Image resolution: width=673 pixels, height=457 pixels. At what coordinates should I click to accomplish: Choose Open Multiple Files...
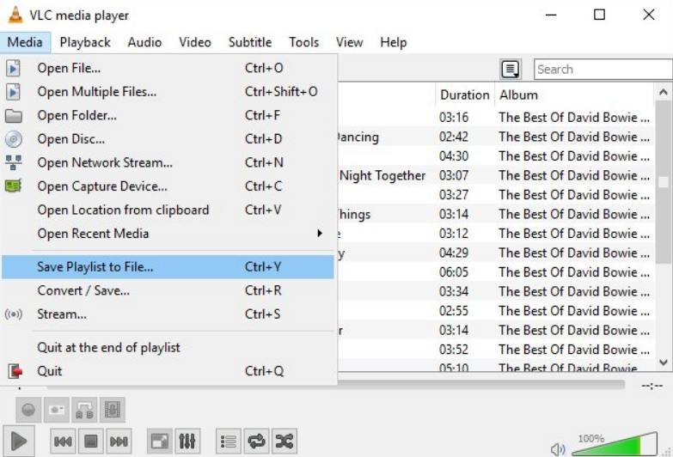click(x=168, y=91)
